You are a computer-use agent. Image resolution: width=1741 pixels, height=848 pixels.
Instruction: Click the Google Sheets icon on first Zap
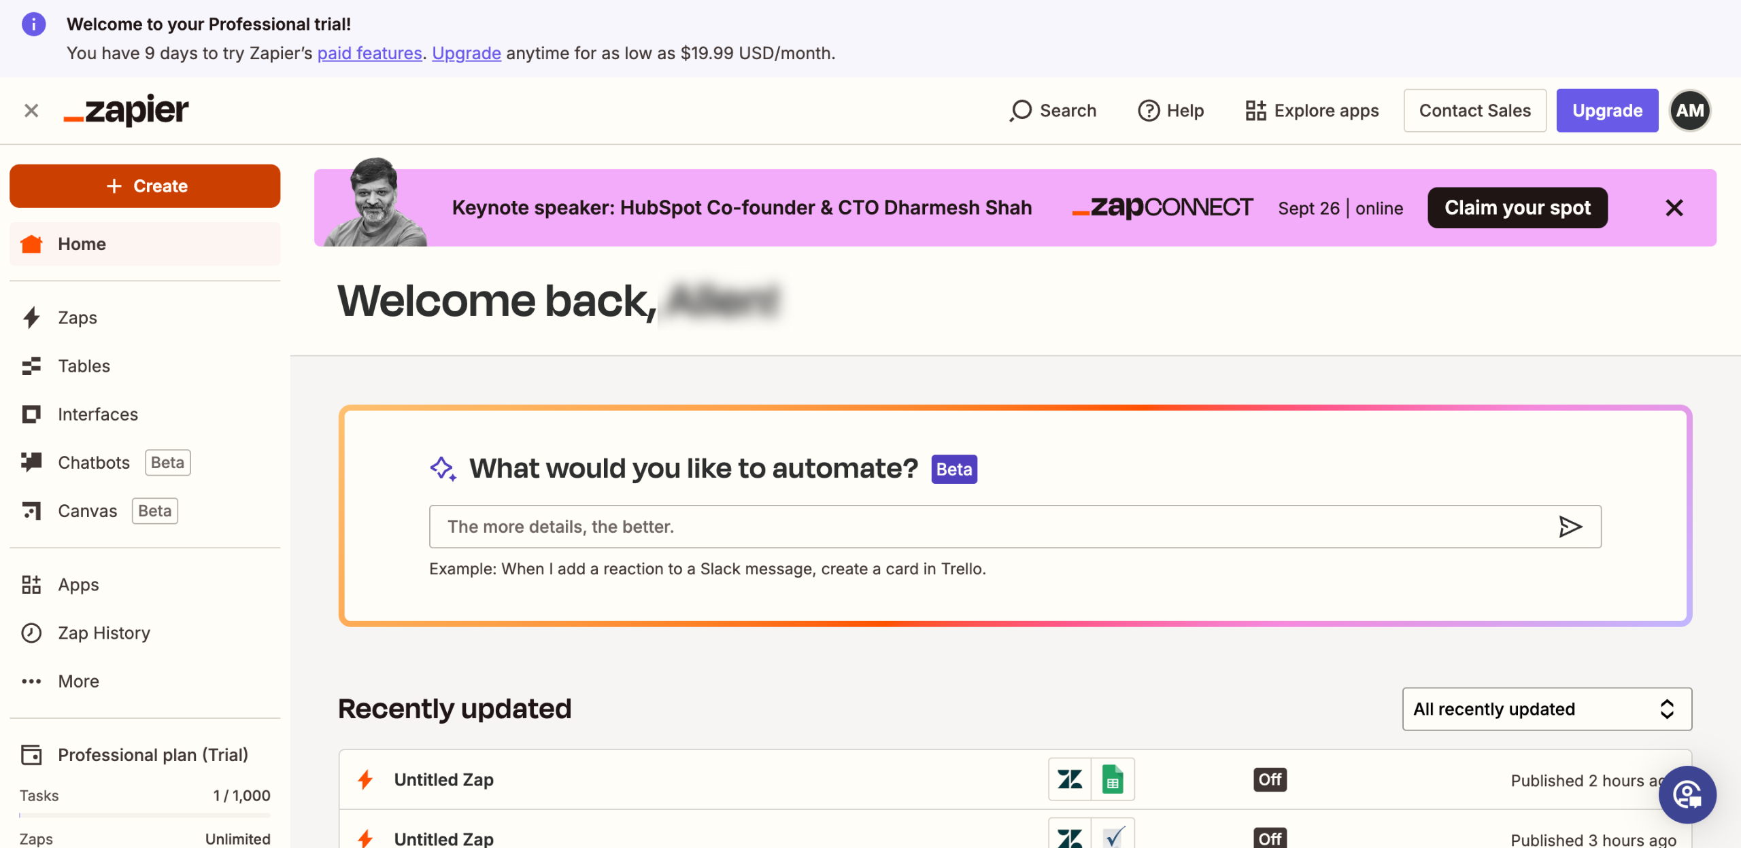pos(1113,779)
